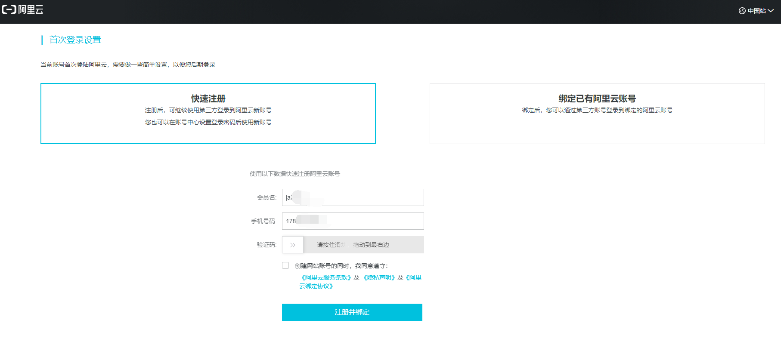
Task: Select the 快速注册 option card
Action: (x=208, y=114)
